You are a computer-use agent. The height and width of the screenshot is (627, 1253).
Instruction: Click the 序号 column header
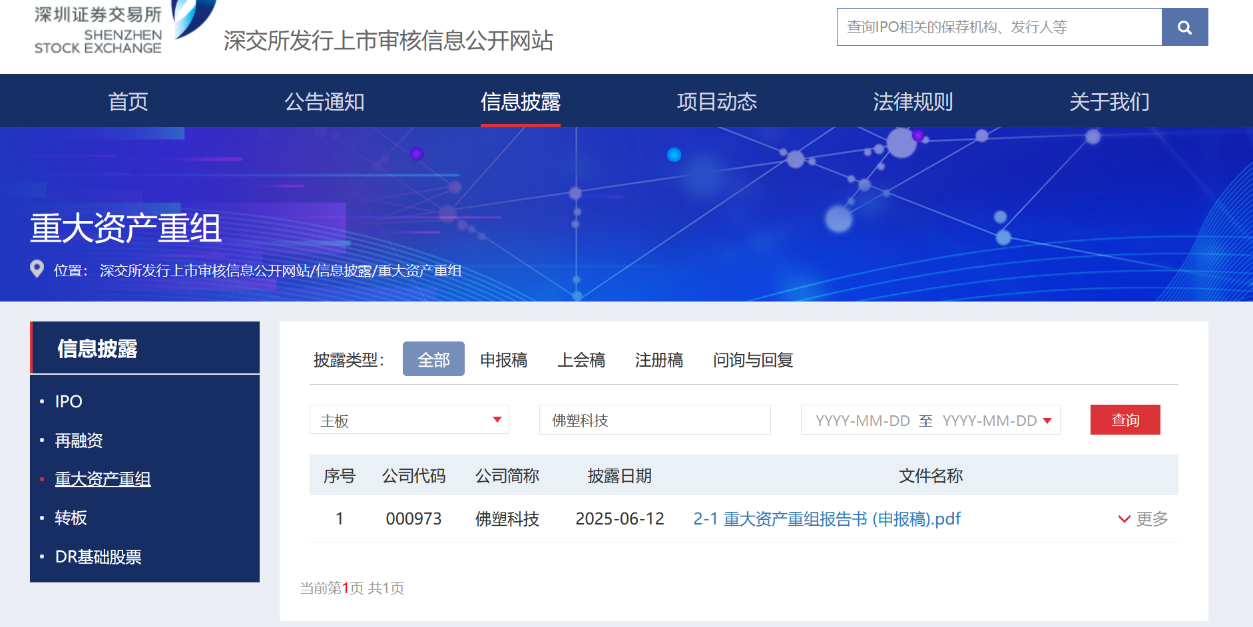340,476
